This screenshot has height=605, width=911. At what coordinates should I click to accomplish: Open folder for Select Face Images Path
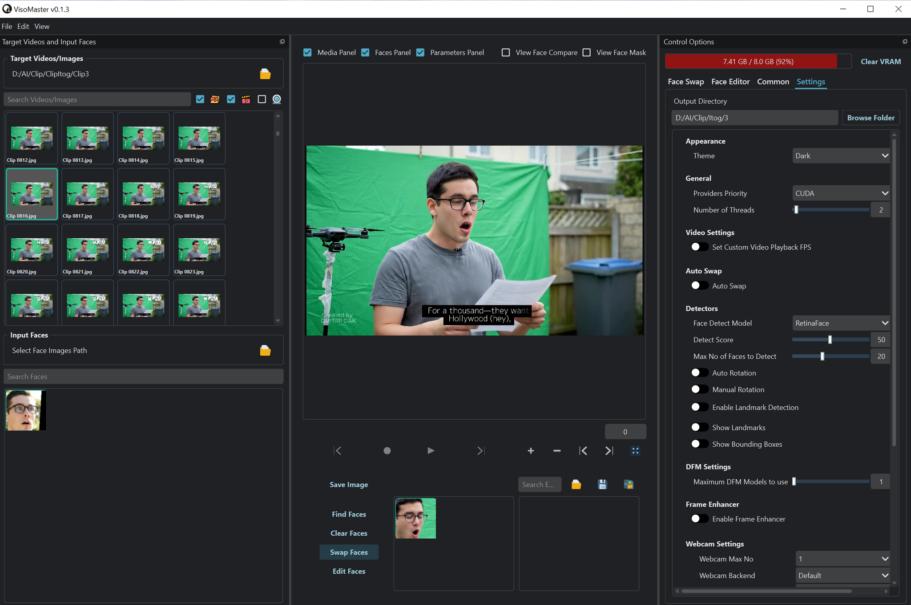click(x=265, y=351)
